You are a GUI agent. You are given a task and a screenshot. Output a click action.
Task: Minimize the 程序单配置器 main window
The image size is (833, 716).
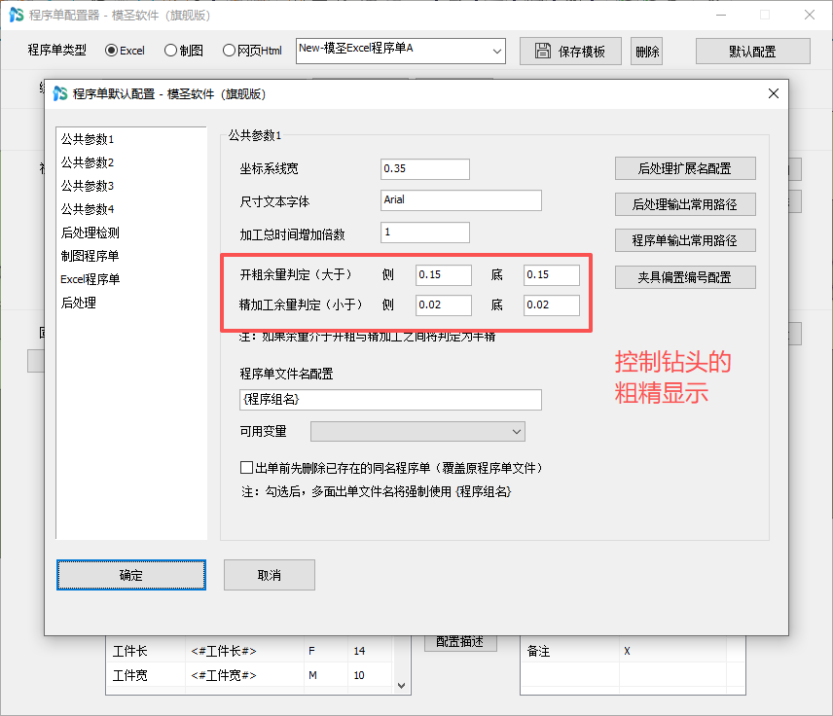click(x=721, y=15)
